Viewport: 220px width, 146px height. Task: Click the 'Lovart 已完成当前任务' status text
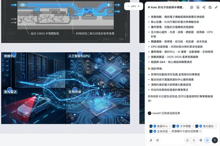(166, 113)
